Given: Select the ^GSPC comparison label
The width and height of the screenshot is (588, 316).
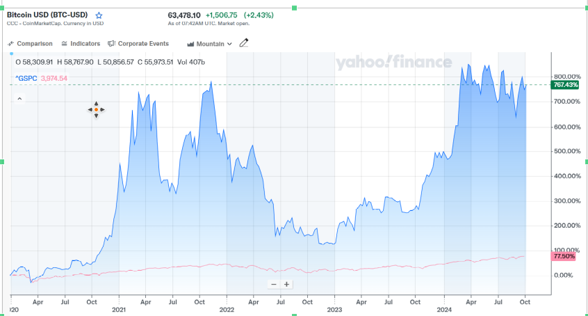Looking at the screenshot, I should tap(26, 79).
